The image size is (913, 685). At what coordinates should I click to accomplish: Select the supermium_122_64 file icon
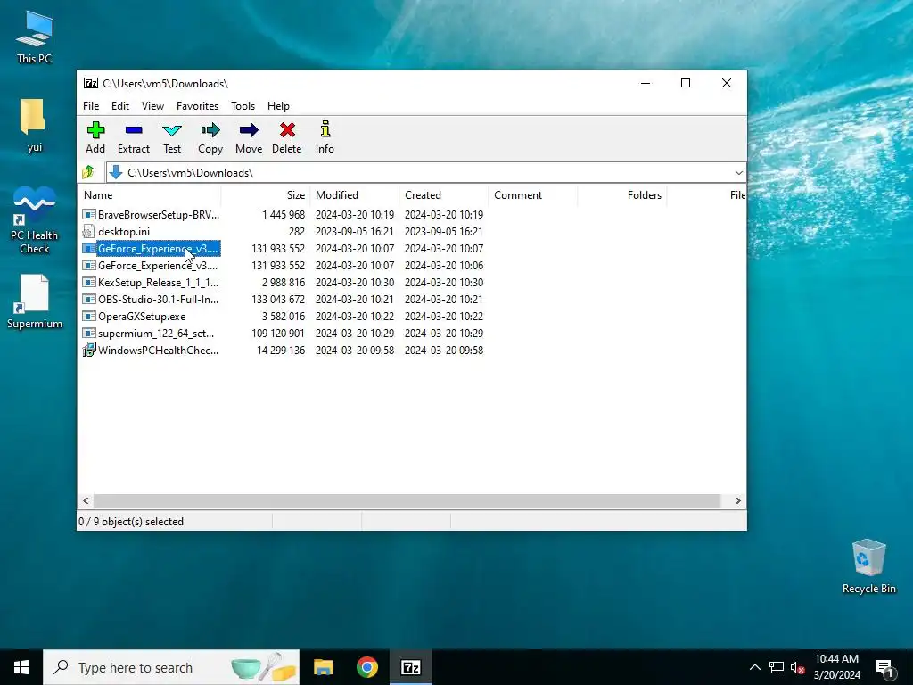[x=88, y=334]
